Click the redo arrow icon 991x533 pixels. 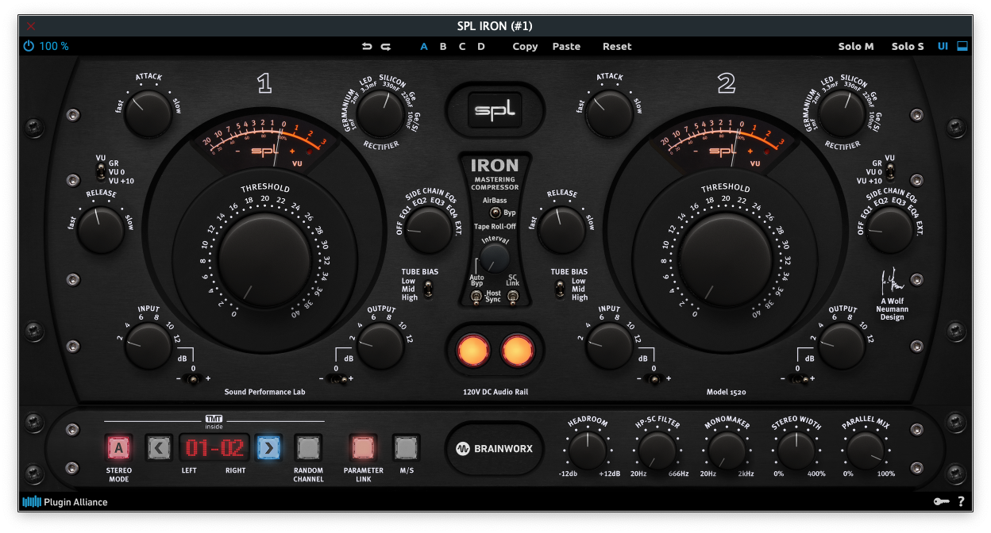(386, 47)
